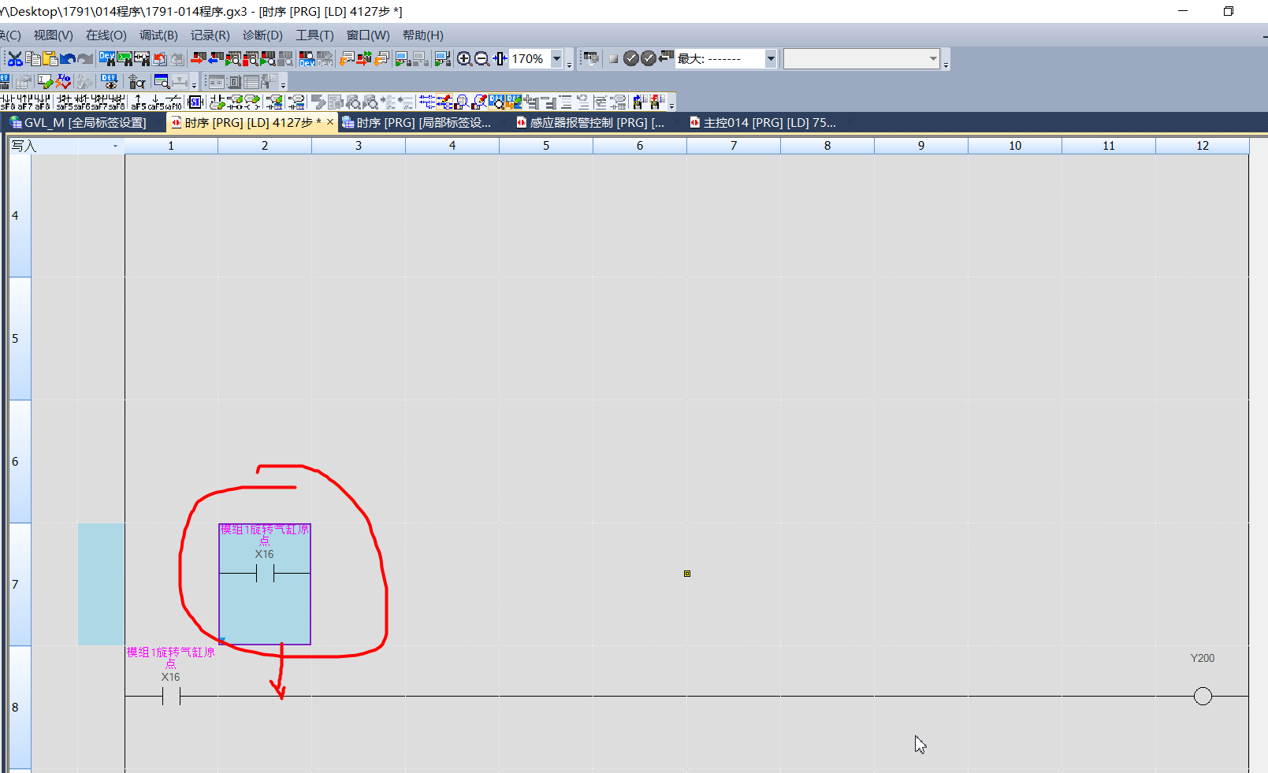Click the Undo arrow icon
Screen dimensions: 1268x773
tap(68, 59)
